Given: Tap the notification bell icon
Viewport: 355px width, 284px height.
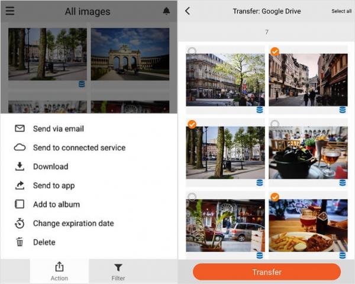Looking at the screenshot, I should 166,11.
